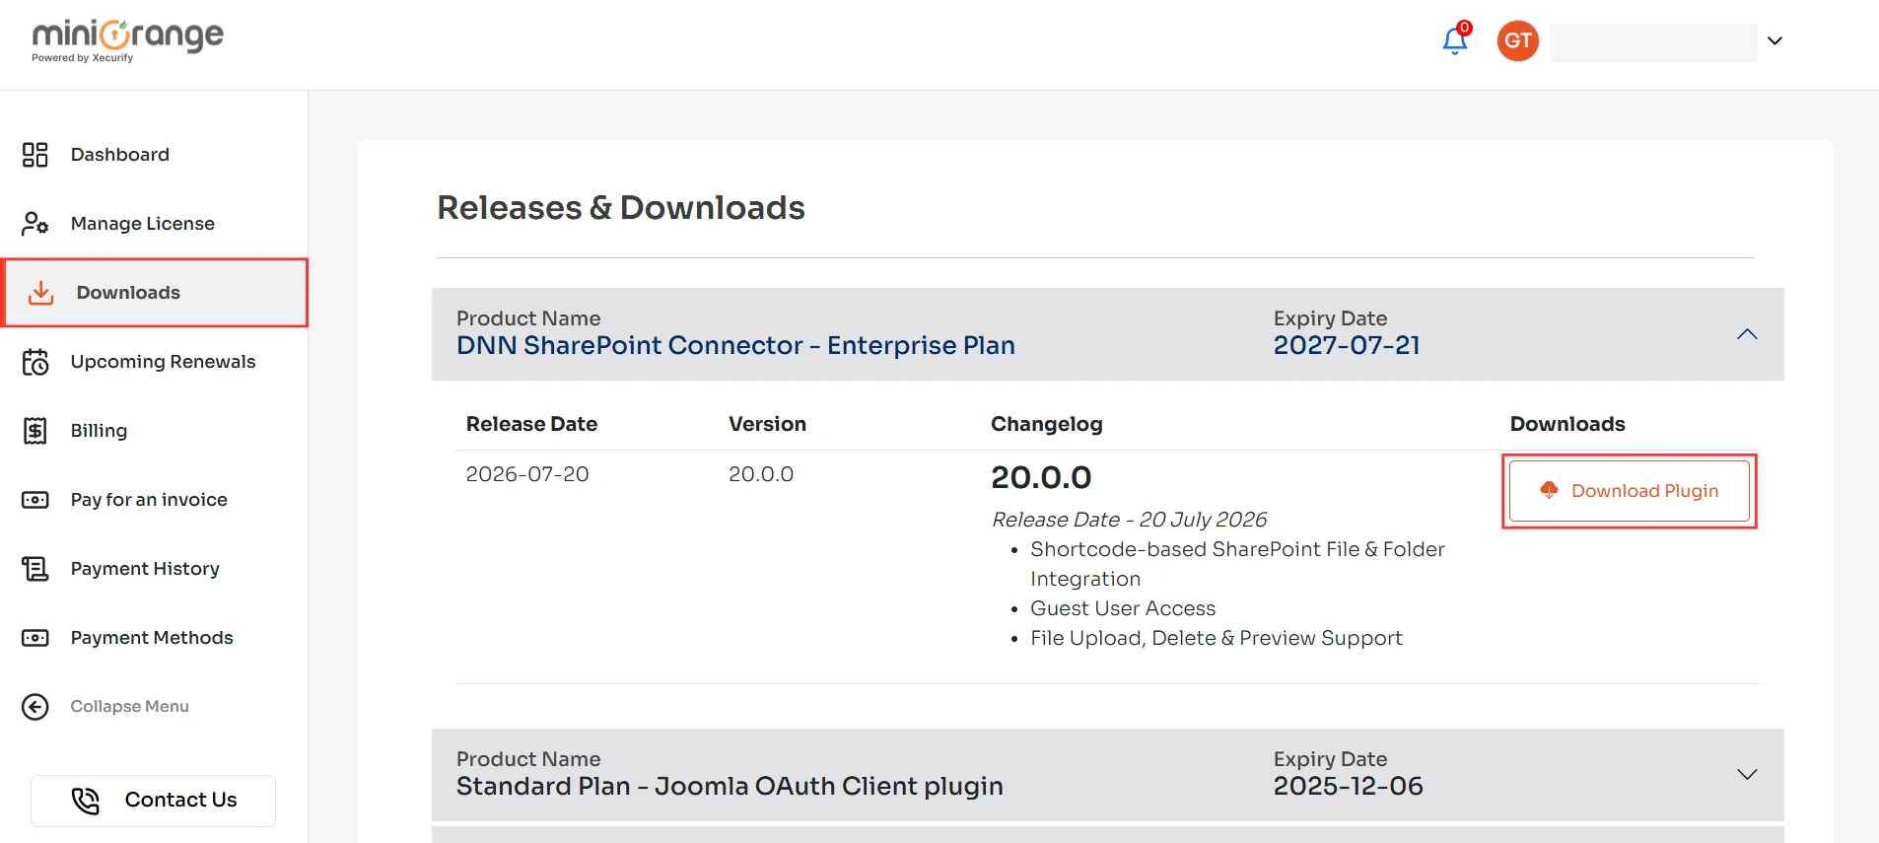Click the Download Plugin button
The height and width of the screenshot is (843, 1879).
(1630, 491)
